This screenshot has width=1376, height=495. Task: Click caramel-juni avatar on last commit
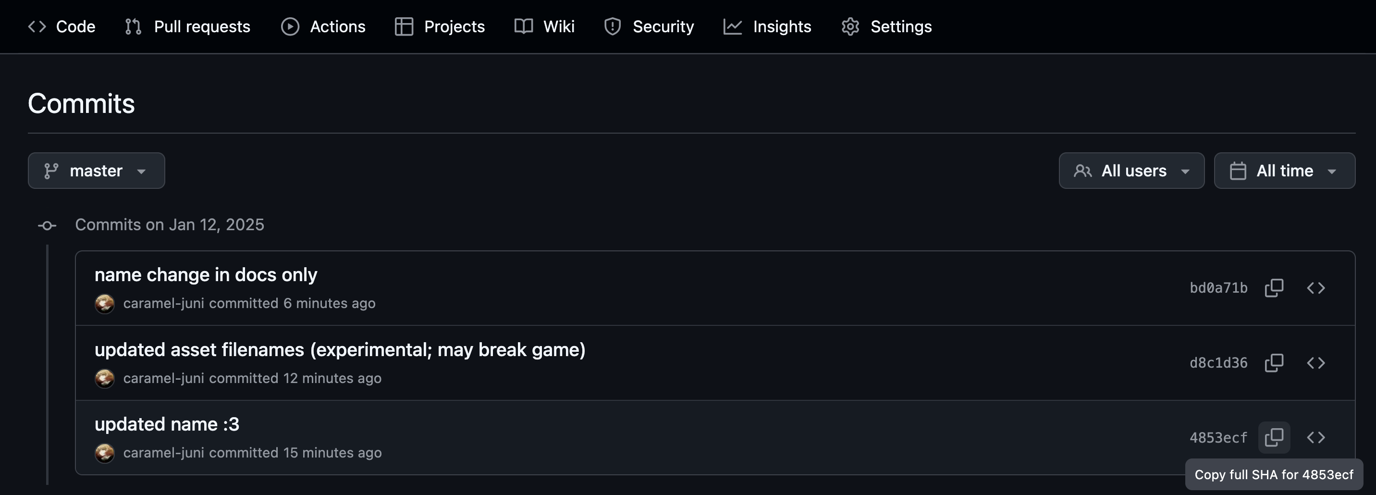[105, 453]
